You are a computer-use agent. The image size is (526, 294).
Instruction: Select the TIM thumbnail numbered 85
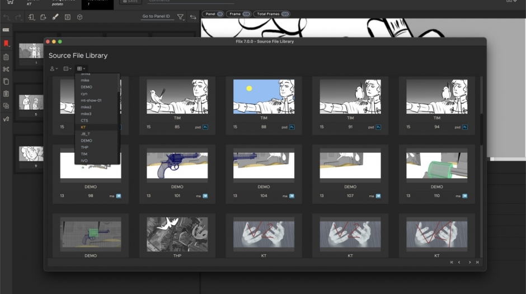(177, 97)
